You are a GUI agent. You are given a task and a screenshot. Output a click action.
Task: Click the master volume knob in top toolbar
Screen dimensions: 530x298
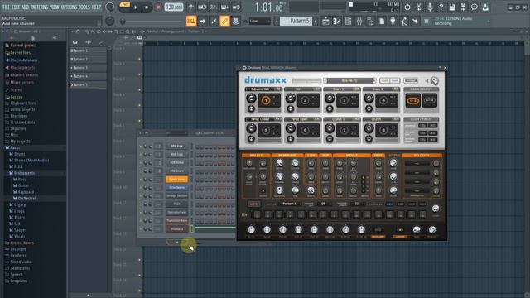pyautogui.click(x=110, y=7)
